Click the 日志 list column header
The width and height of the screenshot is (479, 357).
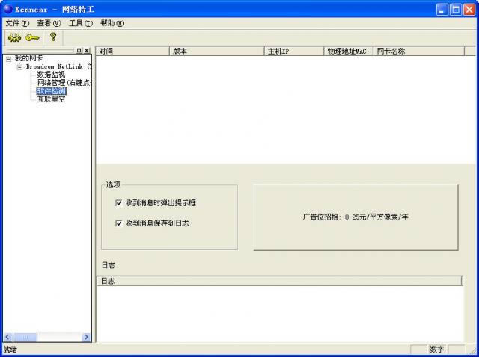point(279,281)
